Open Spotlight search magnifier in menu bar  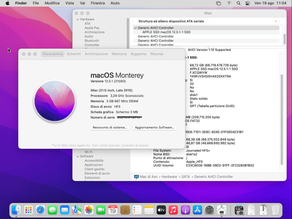(x=238, y=3)
